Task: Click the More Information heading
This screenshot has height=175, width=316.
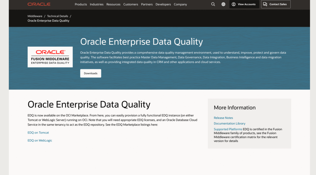Action: (235, 108)
